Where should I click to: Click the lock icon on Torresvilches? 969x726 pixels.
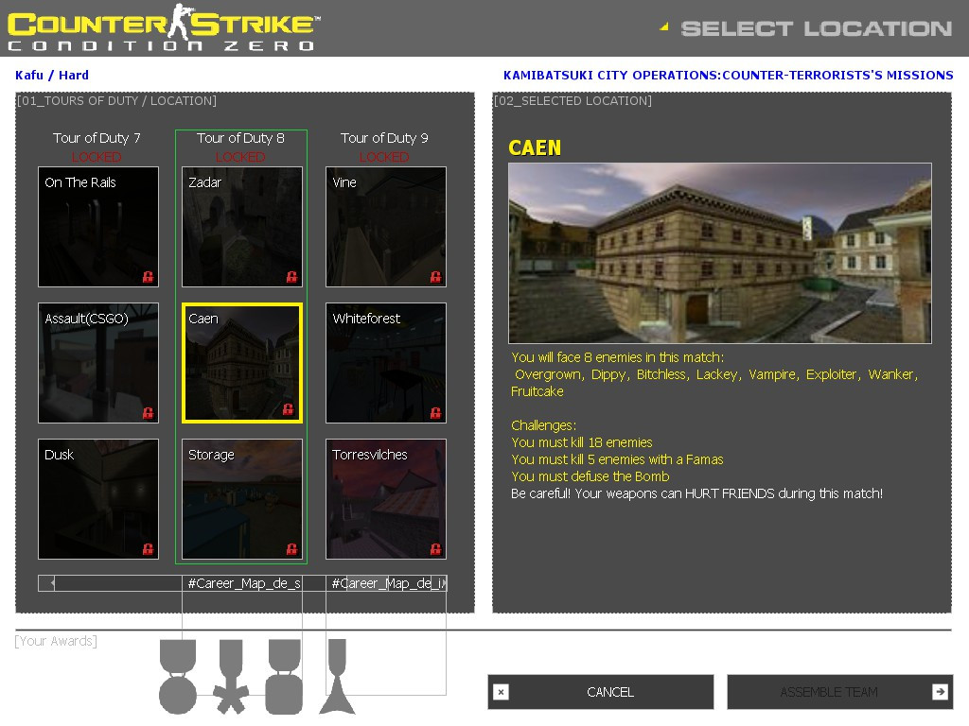pyautogui.click(x=435, y=549)
